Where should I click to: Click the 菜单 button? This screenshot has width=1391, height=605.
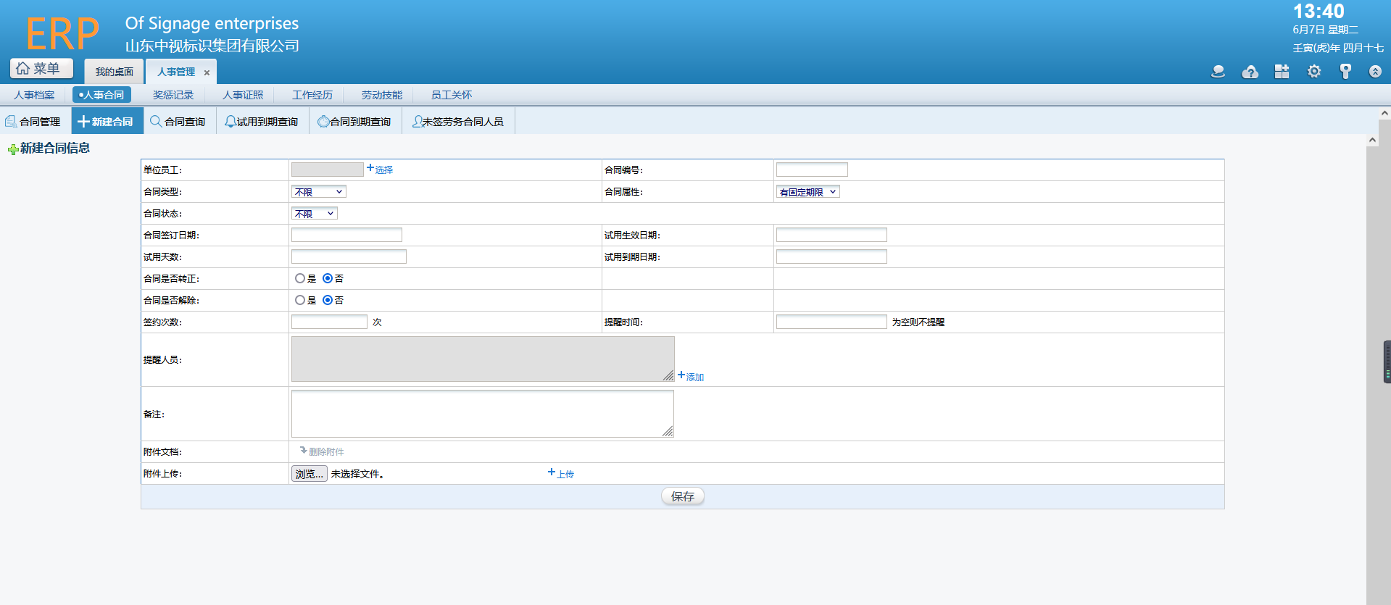pyautogui.click(x=41, y=68)
